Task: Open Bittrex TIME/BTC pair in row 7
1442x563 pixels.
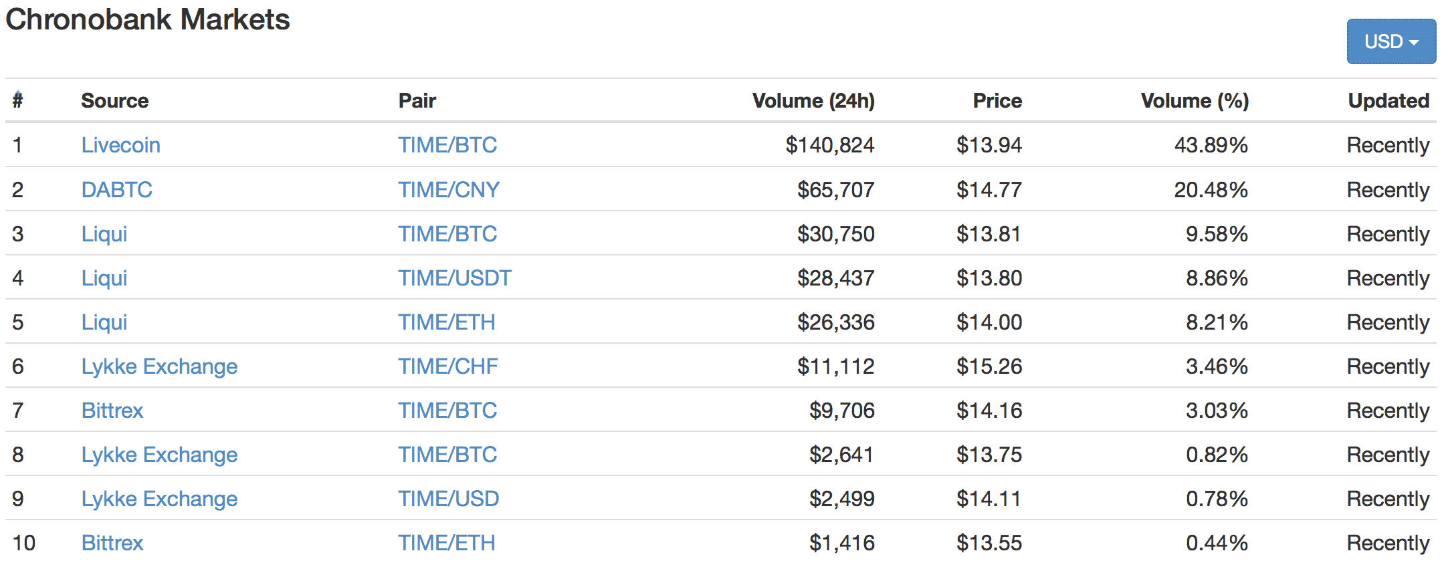Action: tap(447, 411)
